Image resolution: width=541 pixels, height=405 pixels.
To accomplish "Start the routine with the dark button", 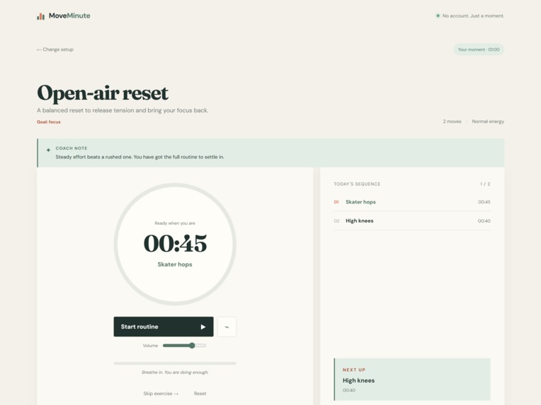I will [164, 327].
